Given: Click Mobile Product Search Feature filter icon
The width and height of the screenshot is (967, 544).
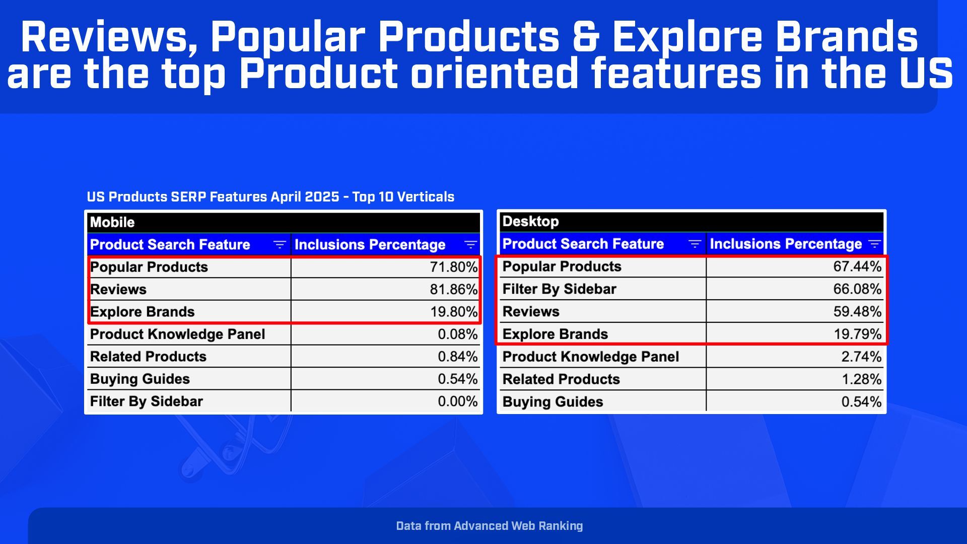Looking at the screenshot, I should pos(280,245).
